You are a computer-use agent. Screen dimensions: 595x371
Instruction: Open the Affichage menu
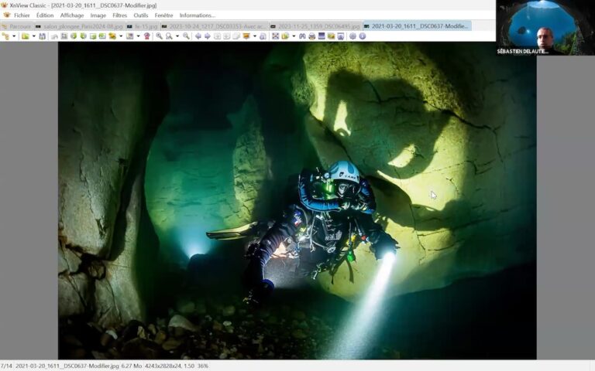click(x=72, y=15)
